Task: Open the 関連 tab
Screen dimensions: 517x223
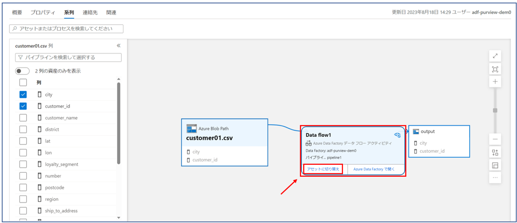Action: pos(111,12)
